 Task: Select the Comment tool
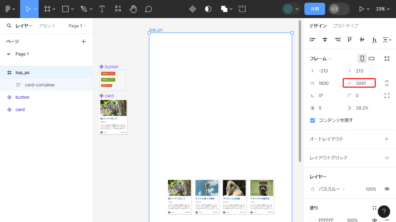click(x=148, y=9)
